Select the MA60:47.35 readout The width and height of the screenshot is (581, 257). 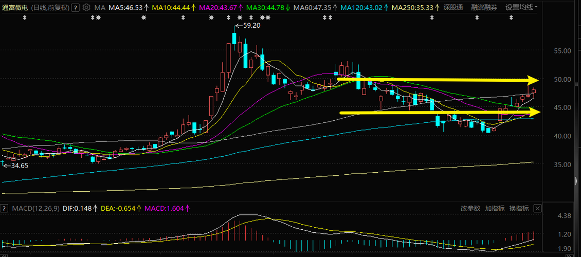coord(312,7)
